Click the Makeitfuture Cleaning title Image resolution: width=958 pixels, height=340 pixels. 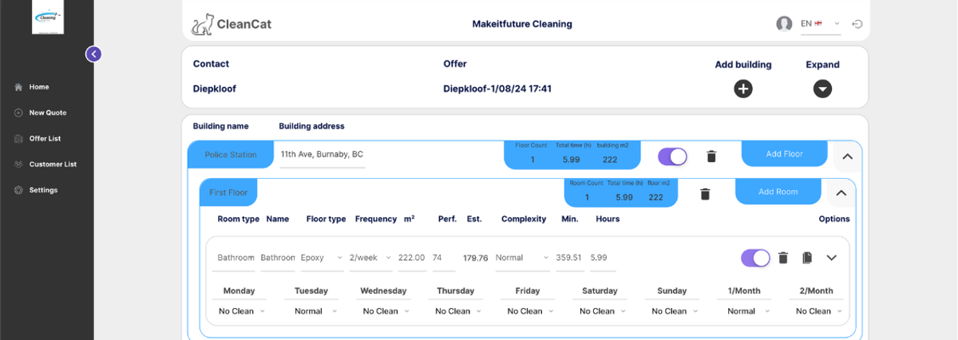coord(522,24)
